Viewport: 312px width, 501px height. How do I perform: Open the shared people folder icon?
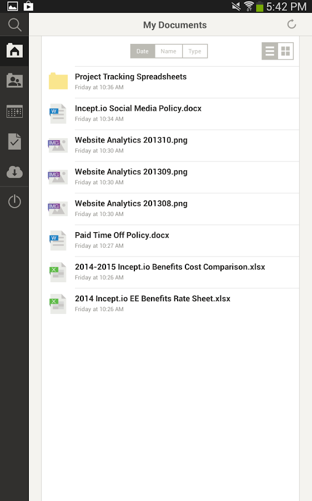click(x=14, y=81)
